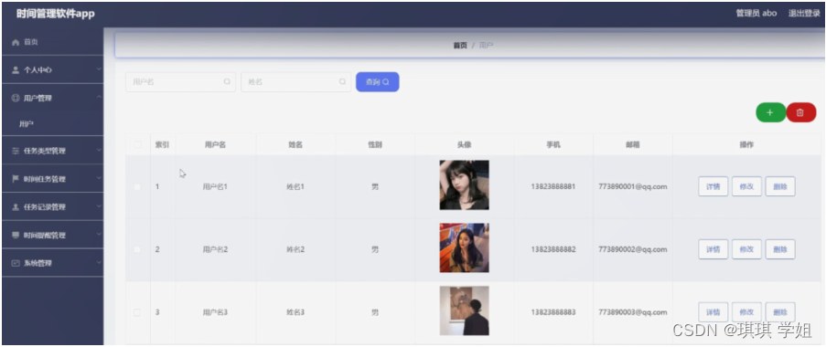Click the home icon beside 首页 in sidebar

[16, 42]
